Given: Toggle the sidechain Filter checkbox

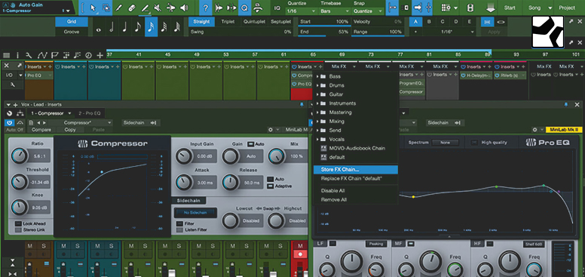Looking at the screenshot, I should pos(180,223).
